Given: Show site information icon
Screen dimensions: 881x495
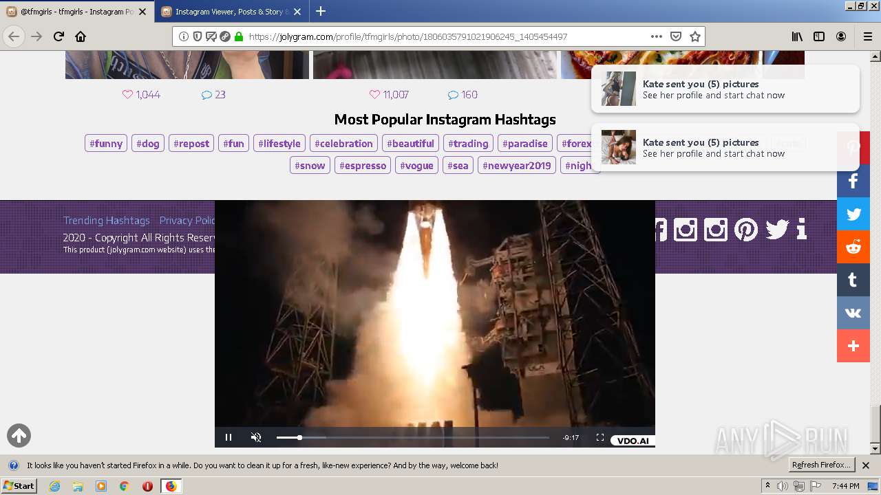Looking at the screenshot, I should [x=184, y=36].
